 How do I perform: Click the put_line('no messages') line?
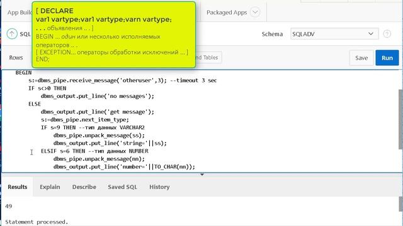tap(98, 96)
